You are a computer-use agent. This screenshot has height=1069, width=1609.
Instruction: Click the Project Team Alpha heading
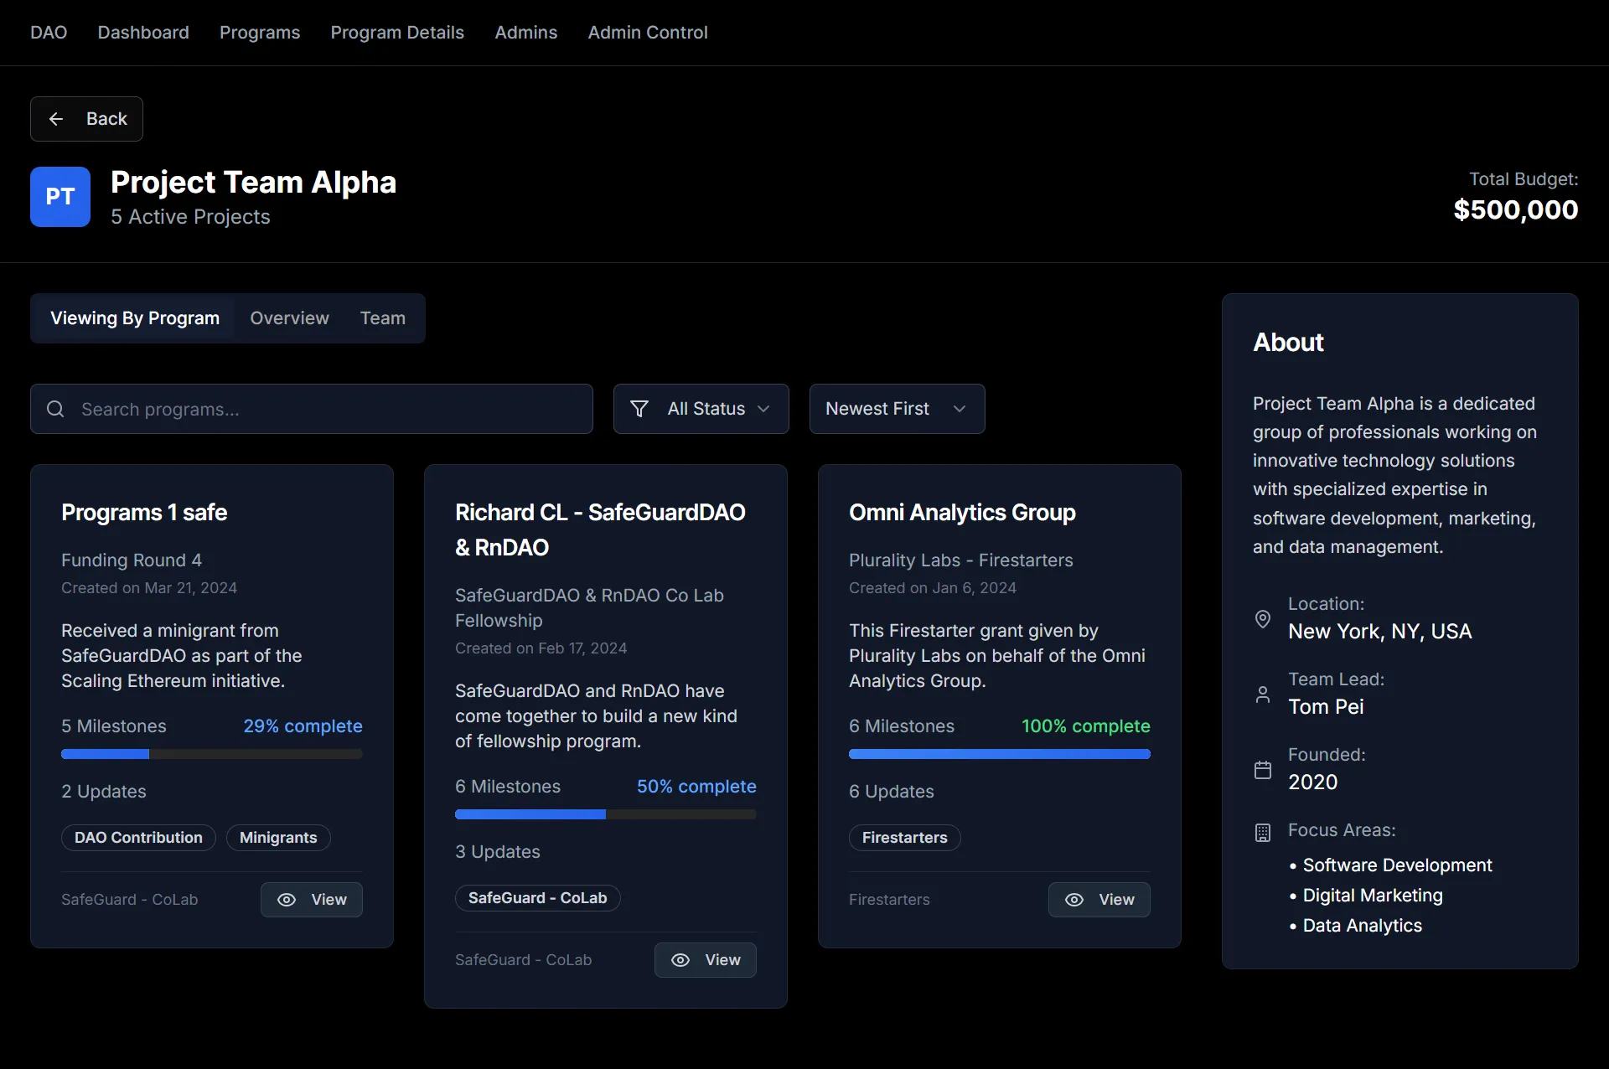click(x=253, y=183)
